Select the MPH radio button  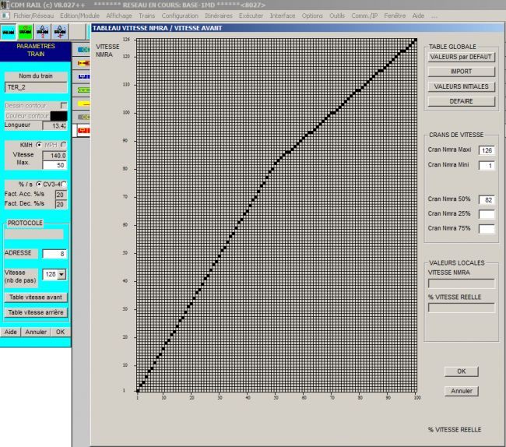click(64, 145)
